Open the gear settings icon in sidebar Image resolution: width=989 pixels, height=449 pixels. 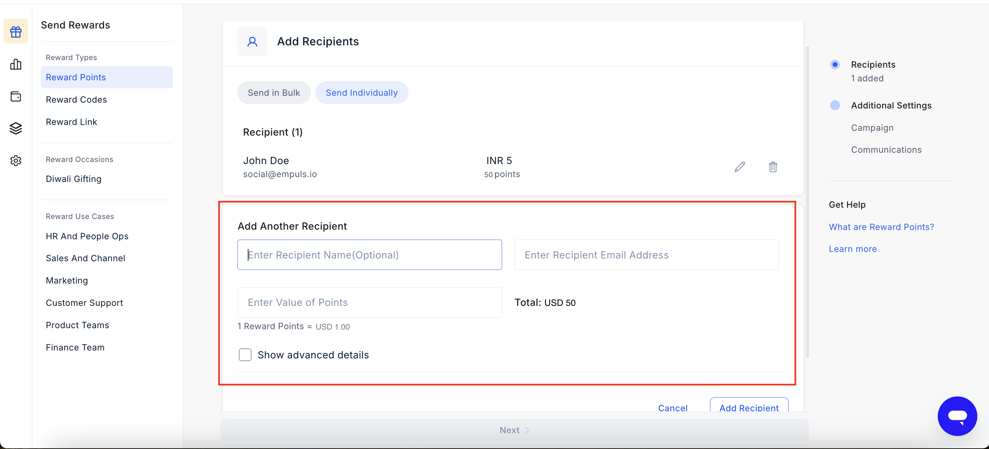16,161
